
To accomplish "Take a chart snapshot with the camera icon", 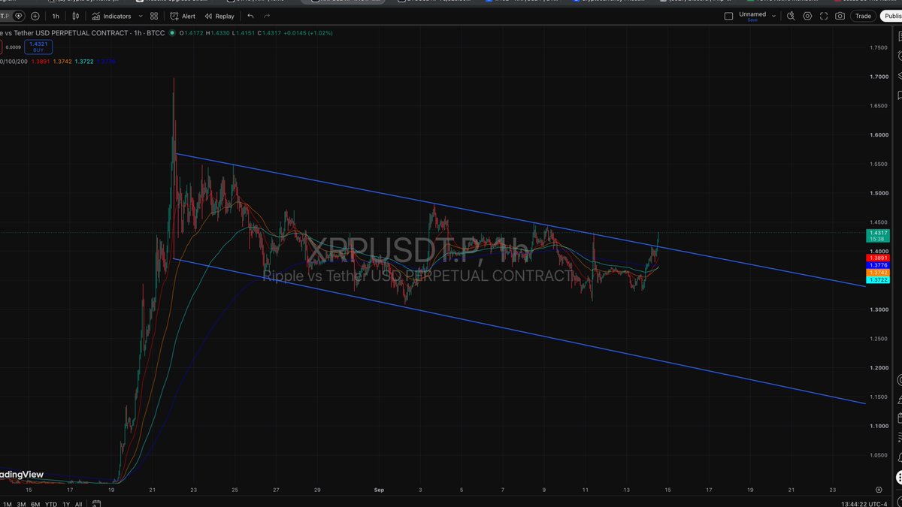I will point(840,16).
